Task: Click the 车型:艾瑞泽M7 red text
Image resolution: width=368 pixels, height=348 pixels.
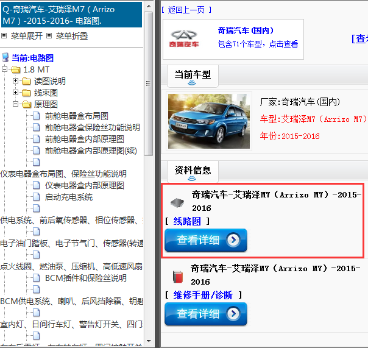Action: pyautogui.click(x=313, y=119)
